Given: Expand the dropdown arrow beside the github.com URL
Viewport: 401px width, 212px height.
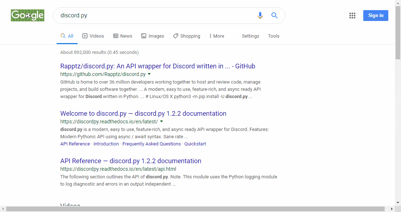Looking at the screenshot, I should point(149,74).
